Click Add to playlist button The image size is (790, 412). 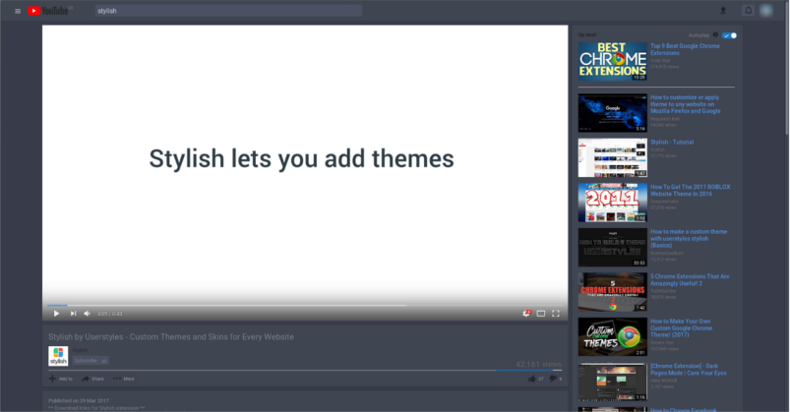click(x=60, y=379)
